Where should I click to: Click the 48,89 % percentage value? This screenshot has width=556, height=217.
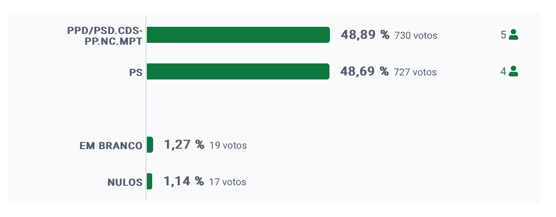[x=365, y=35]
